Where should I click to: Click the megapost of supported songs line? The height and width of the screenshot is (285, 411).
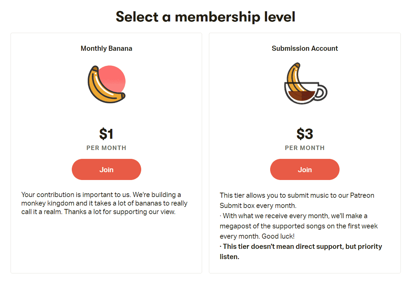pyautogui.click(x=299, y=226)
